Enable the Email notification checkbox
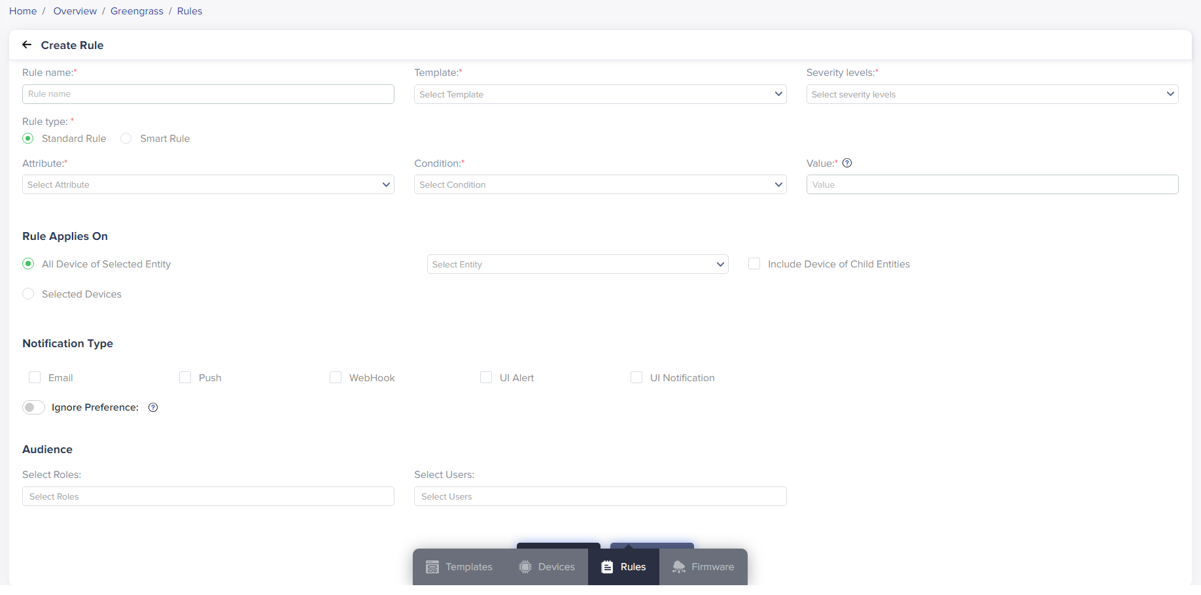This screenshot has height=595, width=1201. click(x=35, y=377)
